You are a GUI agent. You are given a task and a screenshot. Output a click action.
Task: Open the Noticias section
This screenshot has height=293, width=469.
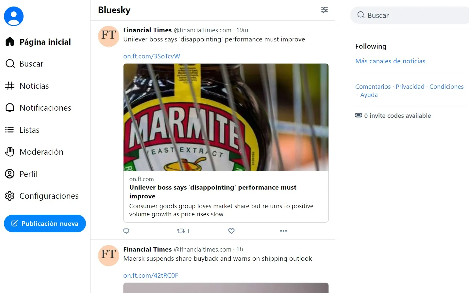(34, 86)
